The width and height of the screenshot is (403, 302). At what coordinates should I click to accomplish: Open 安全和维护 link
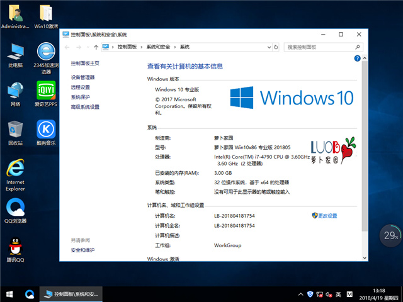pyautogui.click(x=82, y=250)
